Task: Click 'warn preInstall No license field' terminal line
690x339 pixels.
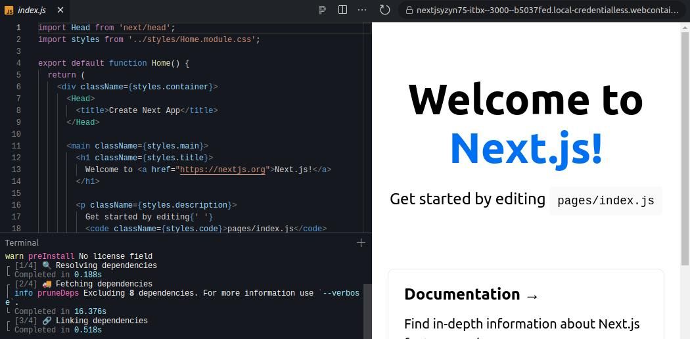Action: click(x=79, y=256)
